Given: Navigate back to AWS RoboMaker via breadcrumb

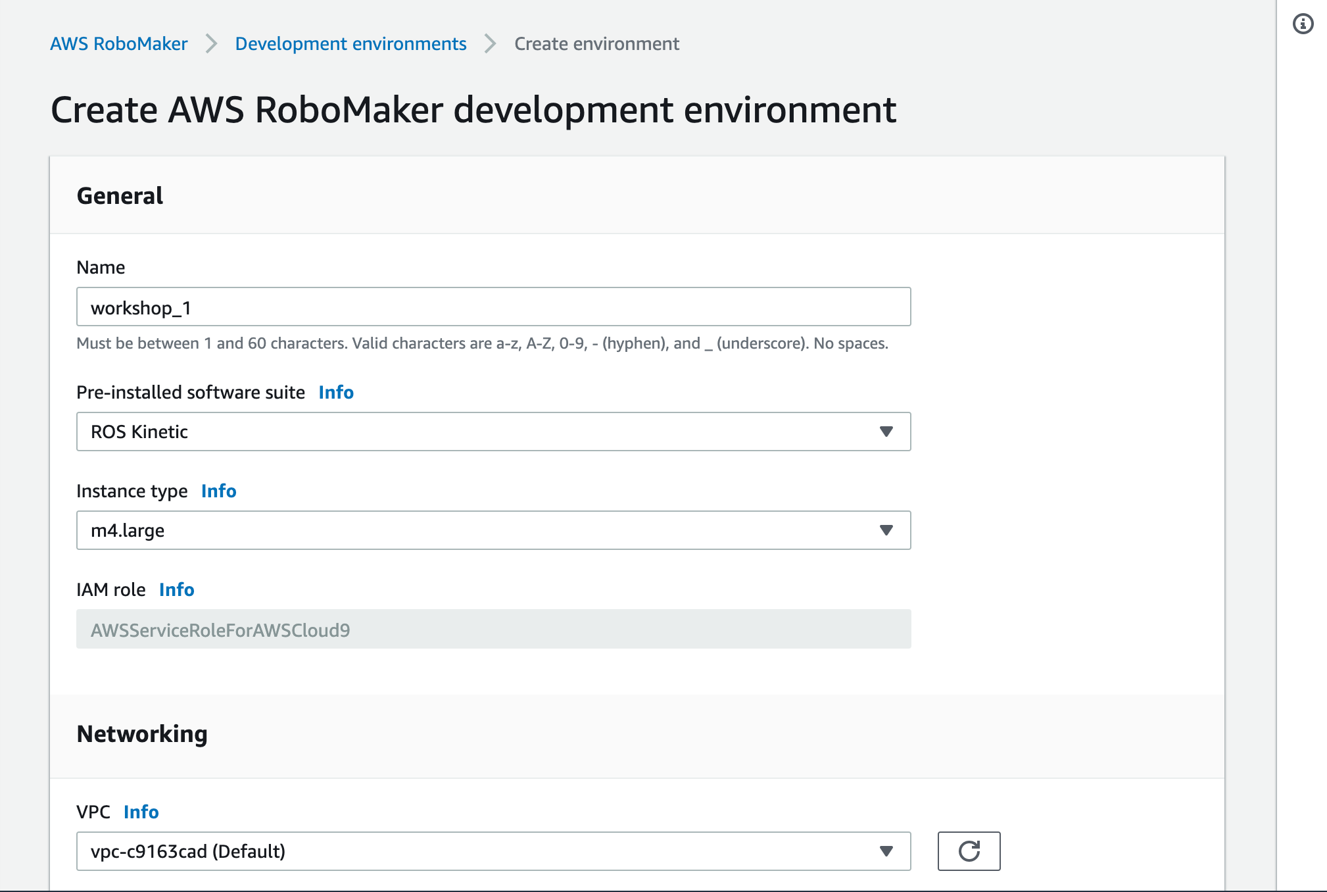Looking at the screenshot, I should point(119,43).
